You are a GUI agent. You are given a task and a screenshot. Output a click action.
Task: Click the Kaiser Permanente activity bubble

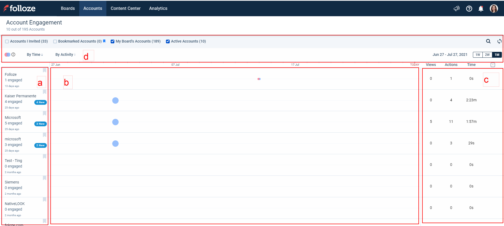coord(115,101)
